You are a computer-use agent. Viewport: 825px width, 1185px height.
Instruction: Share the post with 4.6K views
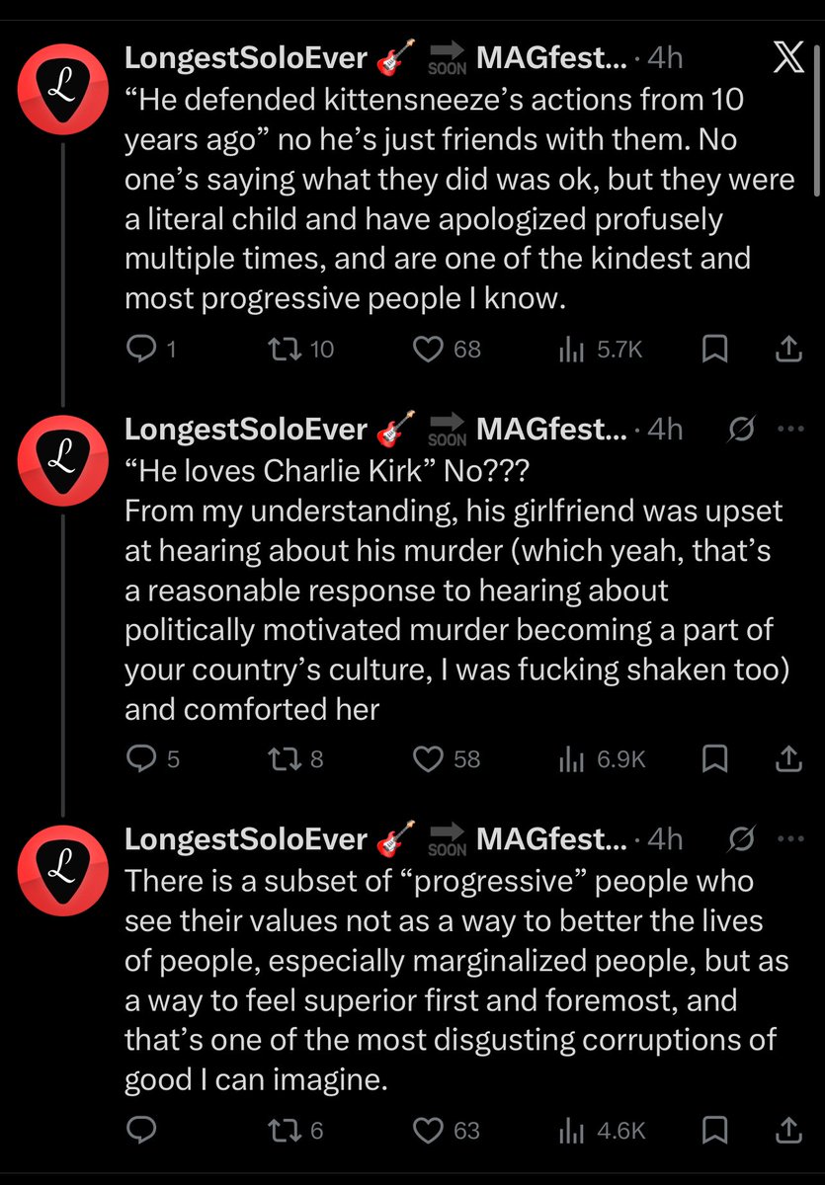coord(787,1130)
